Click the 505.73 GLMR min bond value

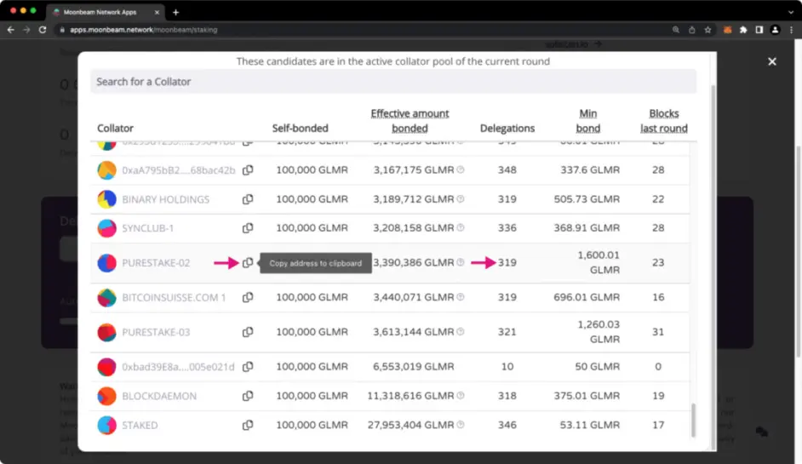point(587,199)
